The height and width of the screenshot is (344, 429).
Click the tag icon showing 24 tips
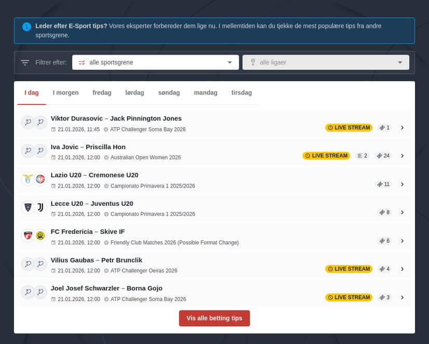383,155
